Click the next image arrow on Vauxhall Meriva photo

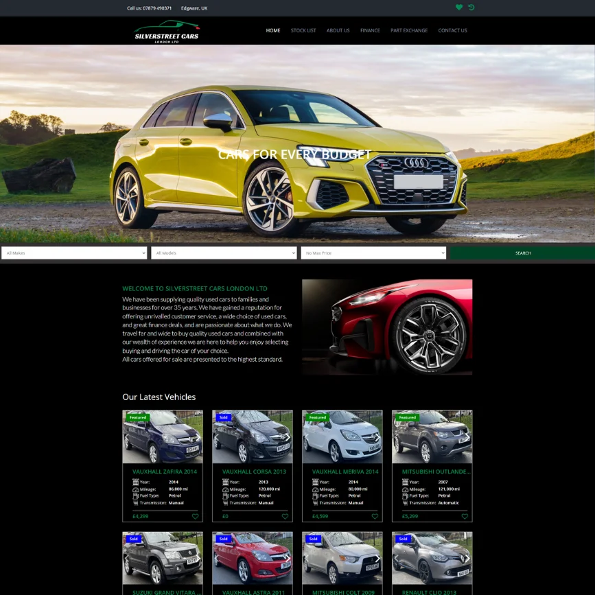377,437
